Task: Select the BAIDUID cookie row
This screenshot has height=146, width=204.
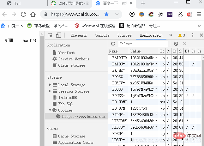Action: click(x=155, y=58)
